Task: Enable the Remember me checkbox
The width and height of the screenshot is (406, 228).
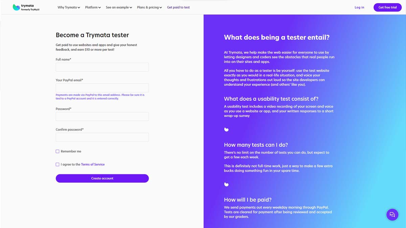Action: click(x=58, y=151)
